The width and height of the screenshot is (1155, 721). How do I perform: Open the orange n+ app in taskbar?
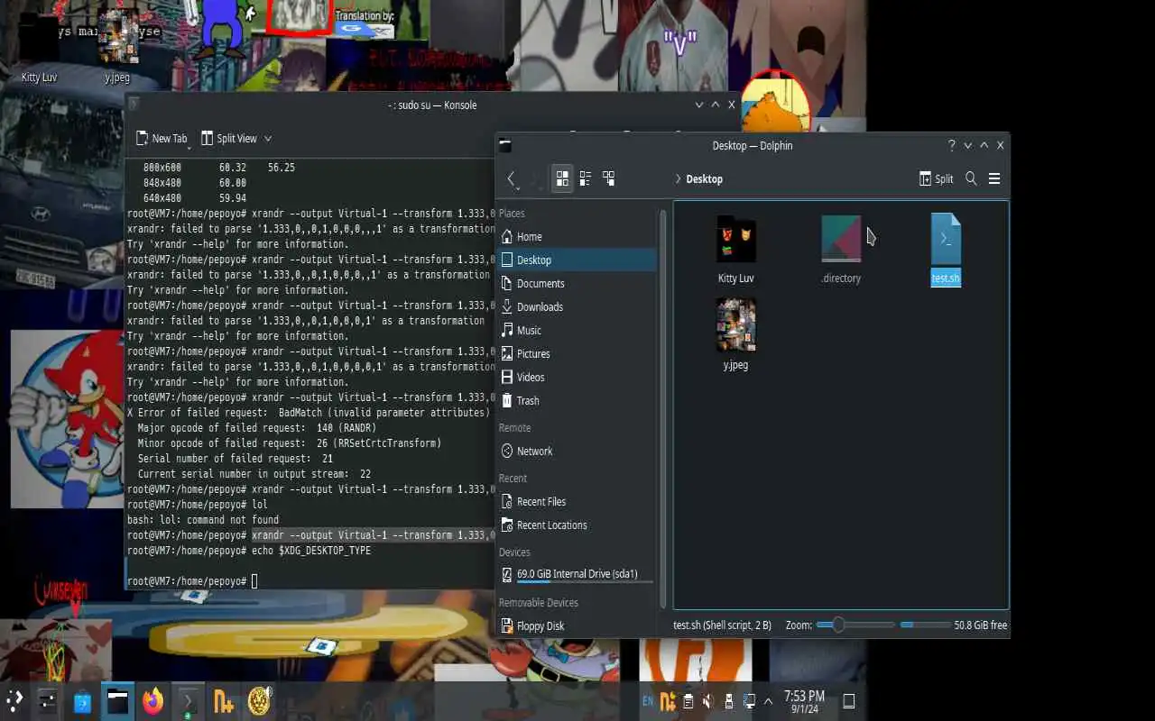pos(224,700)
